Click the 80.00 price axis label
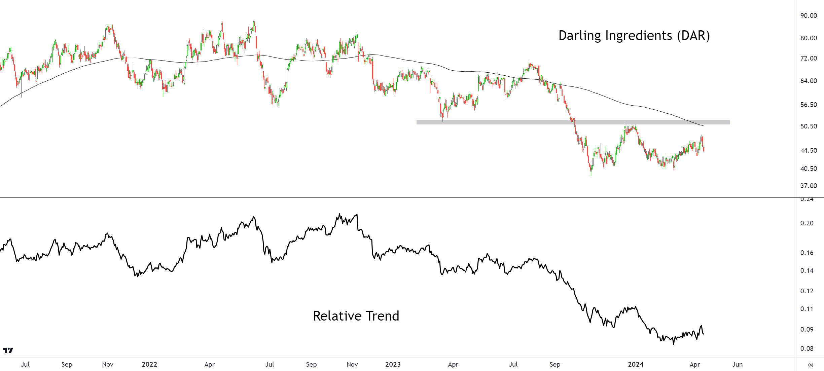The height and width of the screenshot is (371, 824). 809,38
